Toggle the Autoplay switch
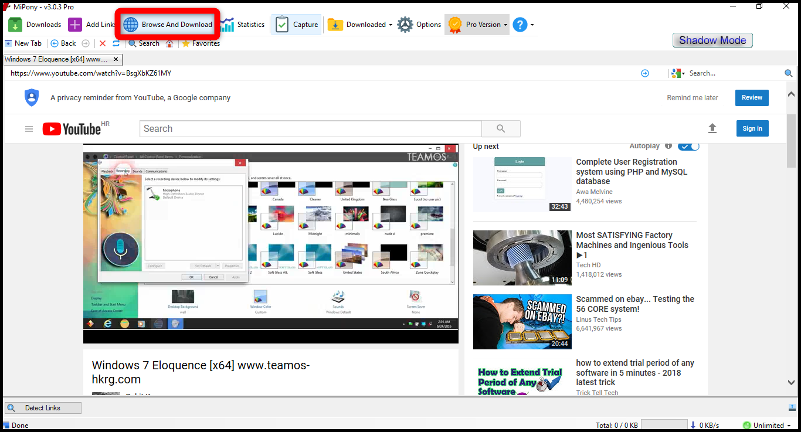 click(x=688, y=146)
